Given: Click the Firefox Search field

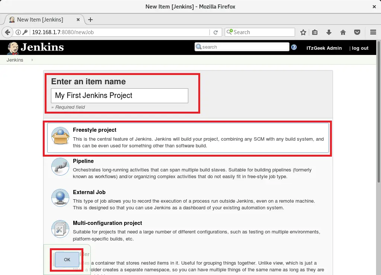Looking at the screenshot, I should [260, 32].
